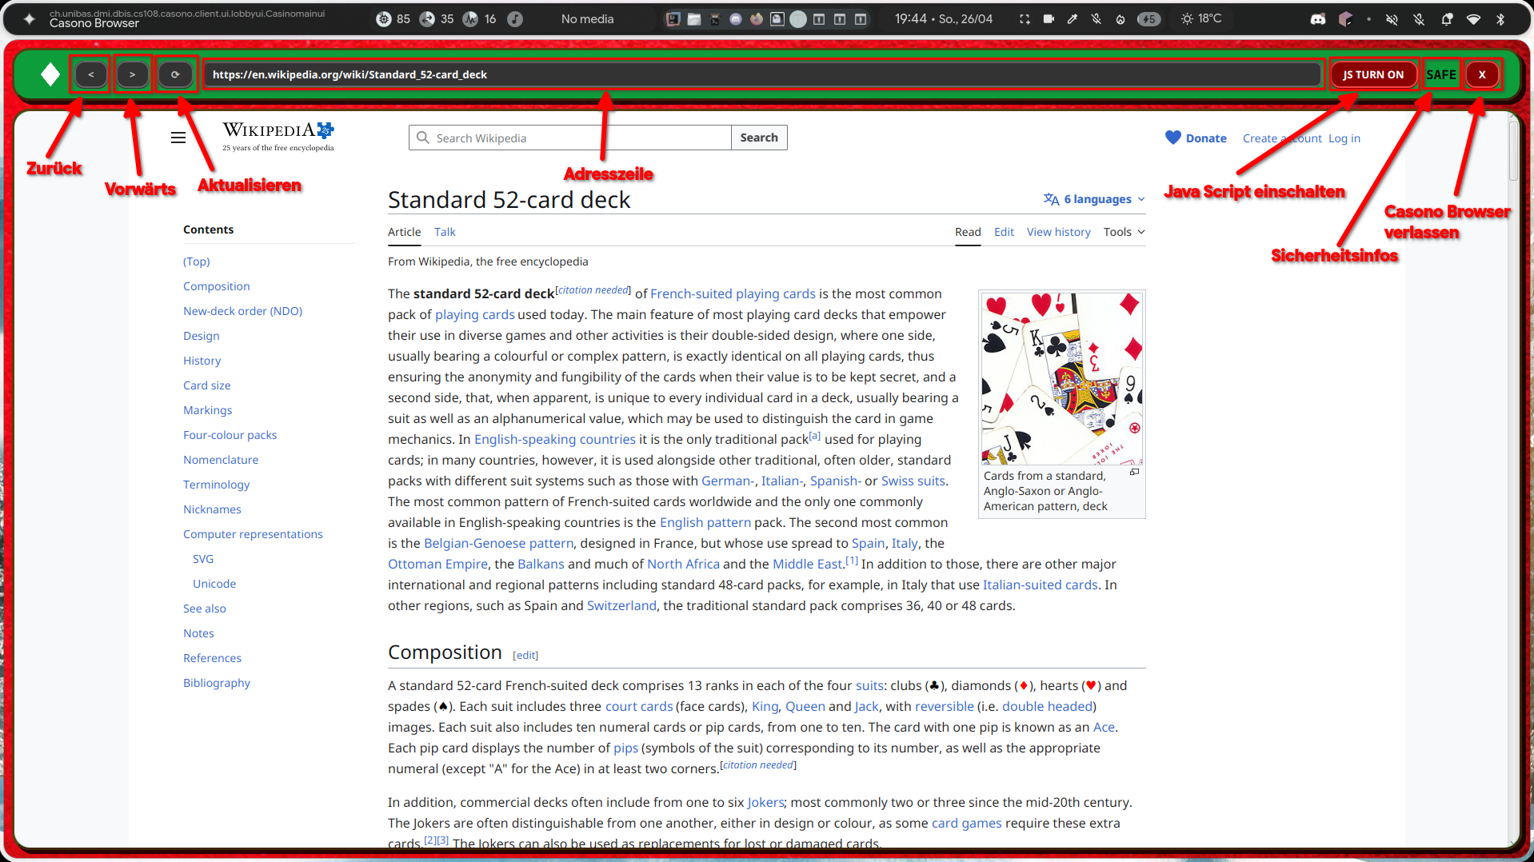Image resolution: width=1534 pixels, height=862 pixels.
Task: Open the IntelliJ icon in the taskbar
Action: [x=673, y=19]
